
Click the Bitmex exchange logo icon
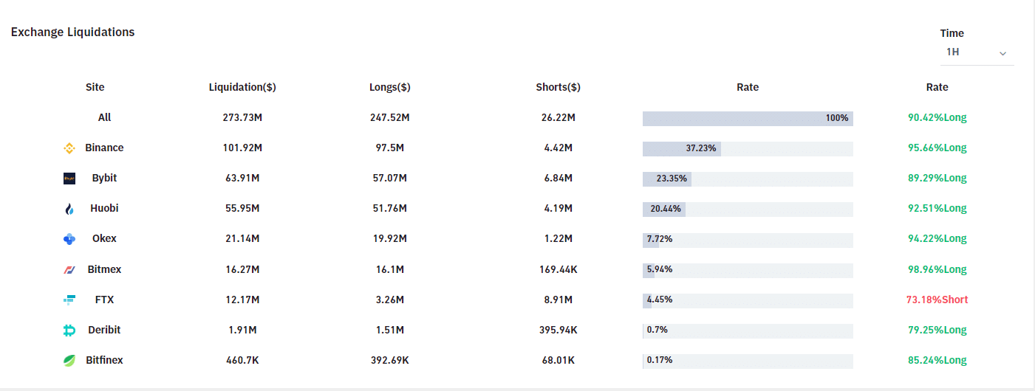pos(69,270)
